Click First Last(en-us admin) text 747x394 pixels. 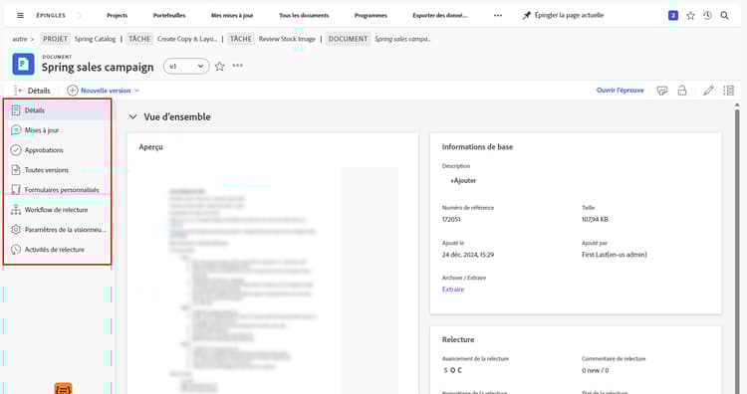pos(615,255)
